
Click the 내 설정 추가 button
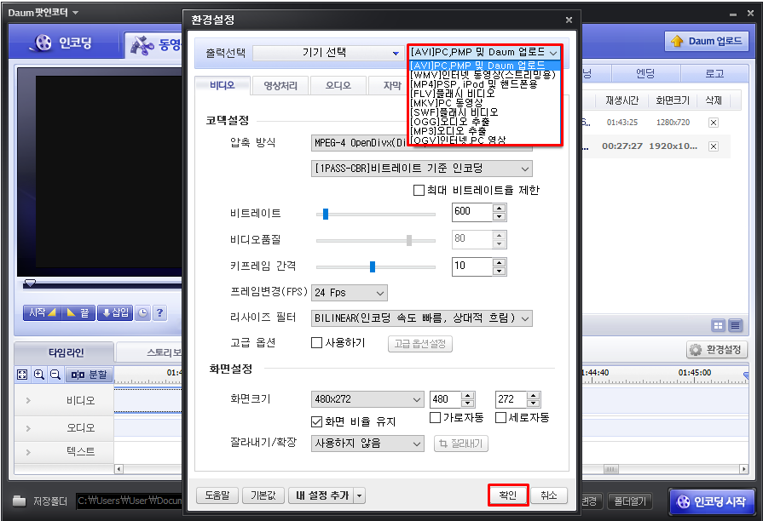pos(321,495)
